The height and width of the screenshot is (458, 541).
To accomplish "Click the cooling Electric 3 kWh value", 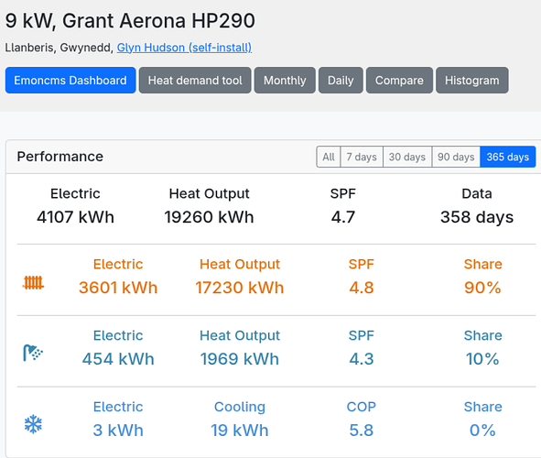I will pos(118,430).
